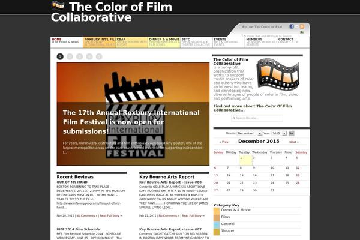Select slide 4 in the slider pager
Image resolution: width=360 pixels, height=240 pixels.
pos(89,56)
